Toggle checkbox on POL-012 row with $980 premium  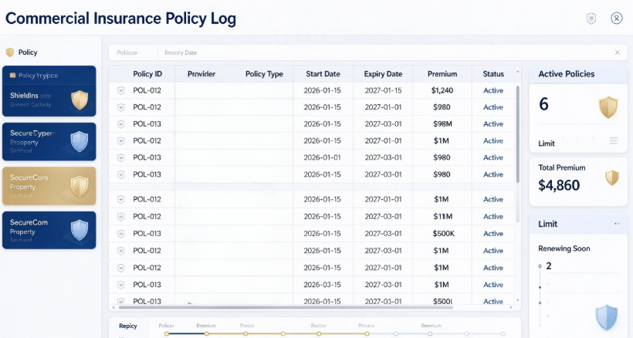(120, 107)
